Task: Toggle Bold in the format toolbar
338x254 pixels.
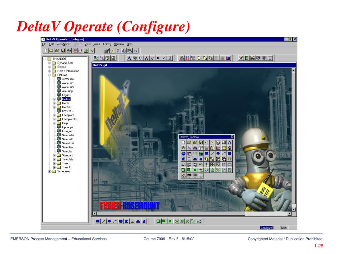Action: [x=158, y=58]
